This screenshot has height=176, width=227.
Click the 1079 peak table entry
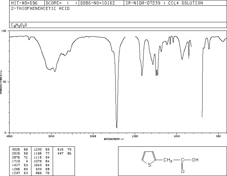38,161
